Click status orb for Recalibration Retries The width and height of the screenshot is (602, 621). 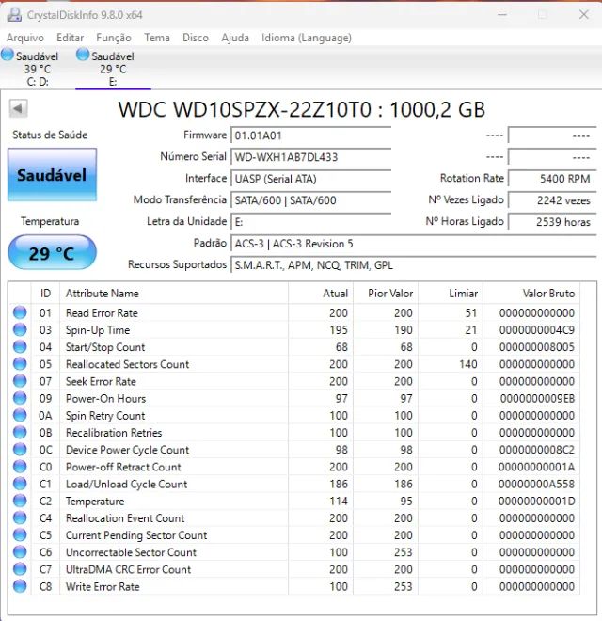(20, 432)
